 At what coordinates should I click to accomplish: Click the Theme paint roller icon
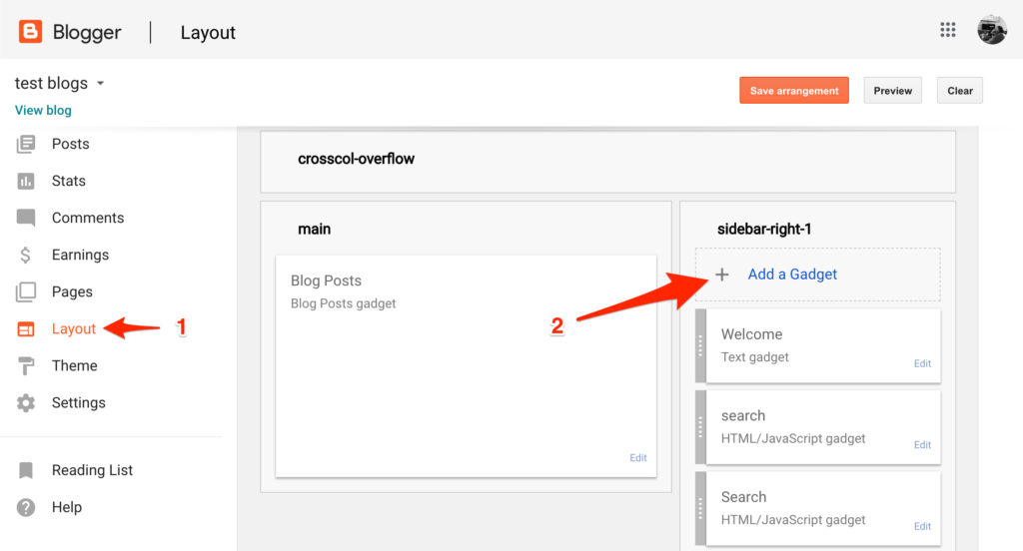coord(25,365)
